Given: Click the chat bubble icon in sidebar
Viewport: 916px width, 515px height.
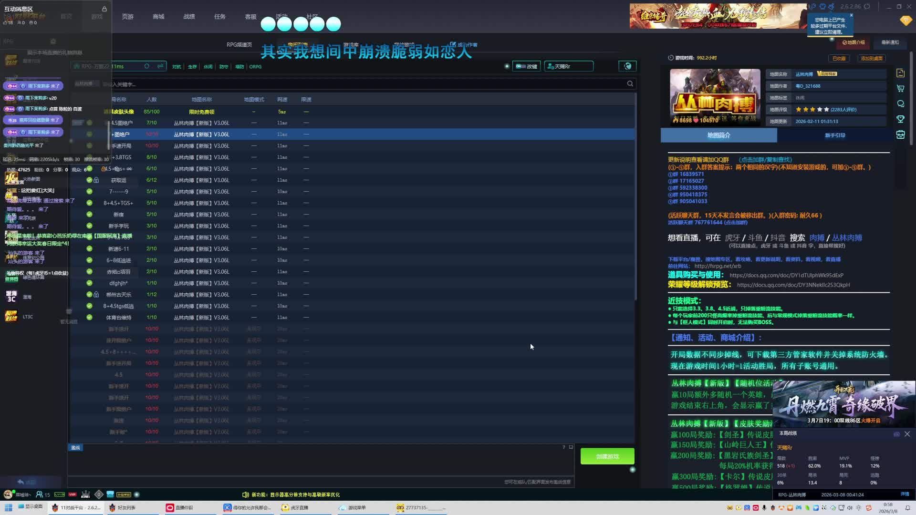Looking at the screenshot, I should [900, 104].
